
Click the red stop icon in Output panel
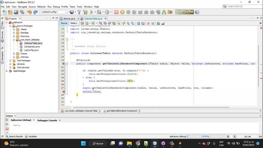click(x=7, y=129)
